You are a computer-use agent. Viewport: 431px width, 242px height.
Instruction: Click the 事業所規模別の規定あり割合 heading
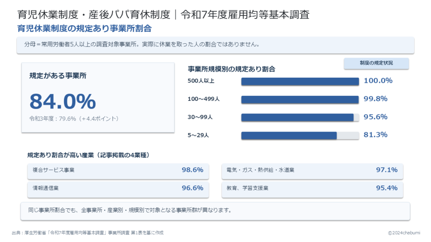click(231, 69)
